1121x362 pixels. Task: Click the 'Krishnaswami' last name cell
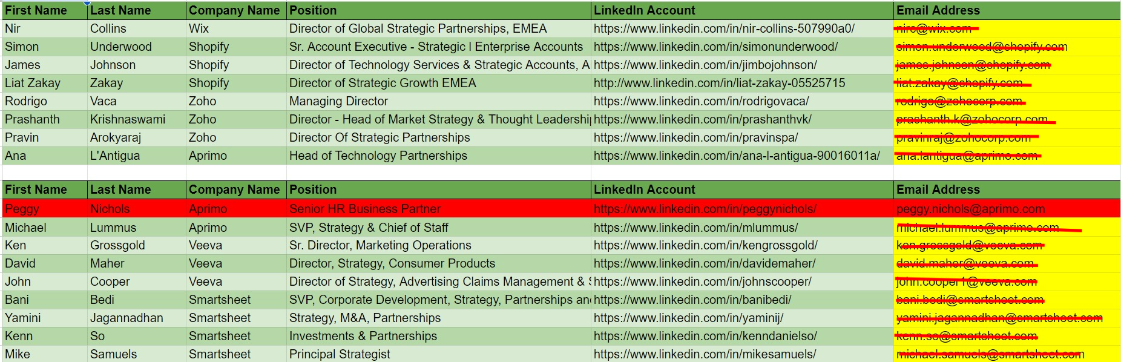pyautogui.click(x=128, y=119)
